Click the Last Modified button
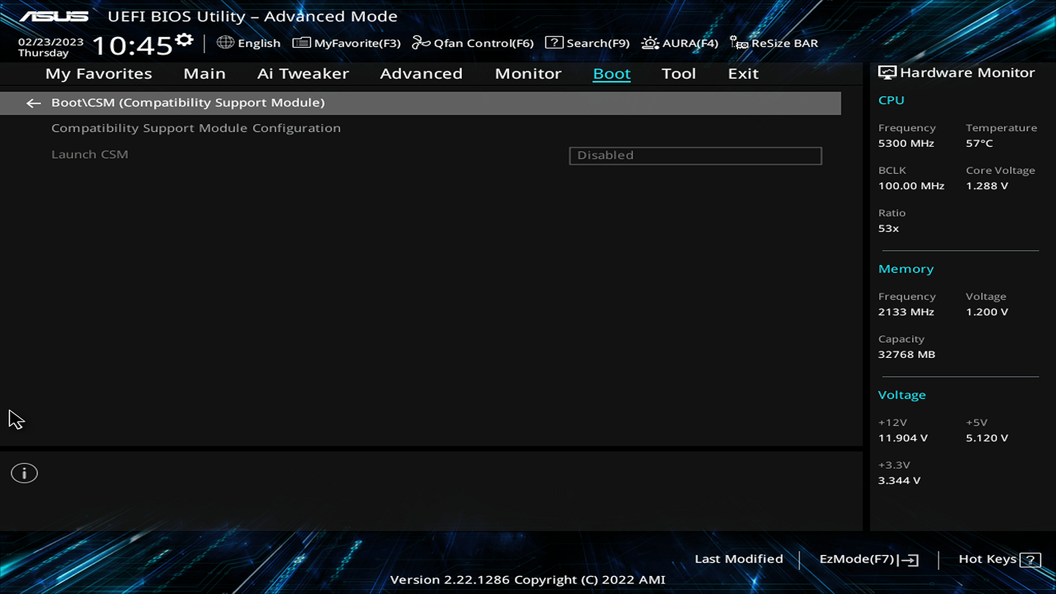The height and width of the screenshot is (594, 1056). click(x=739, y=559)
